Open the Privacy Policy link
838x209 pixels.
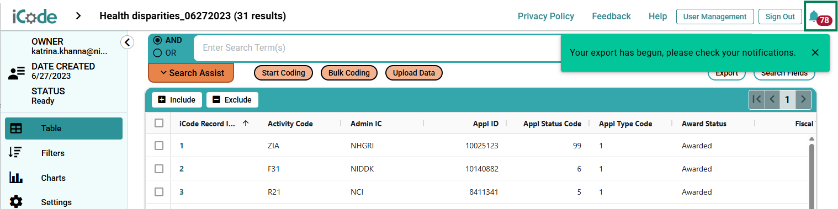[x=546, y=17]
